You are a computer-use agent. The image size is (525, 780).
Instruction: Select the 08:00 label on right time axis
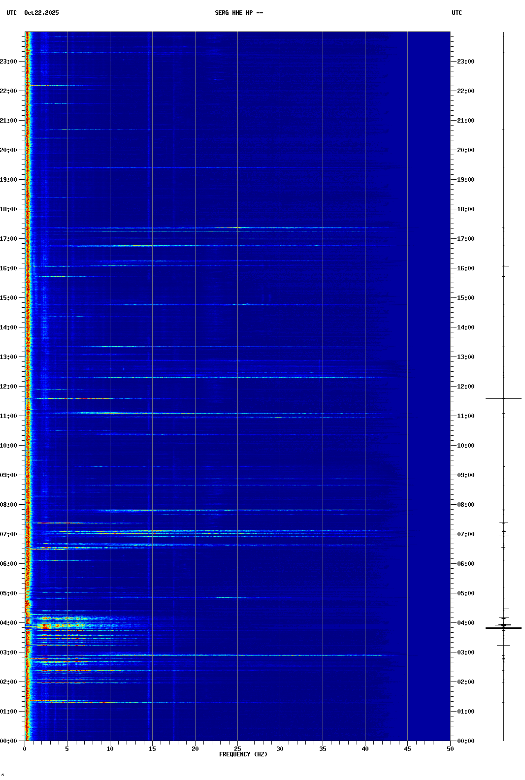(x=465, y=505)
